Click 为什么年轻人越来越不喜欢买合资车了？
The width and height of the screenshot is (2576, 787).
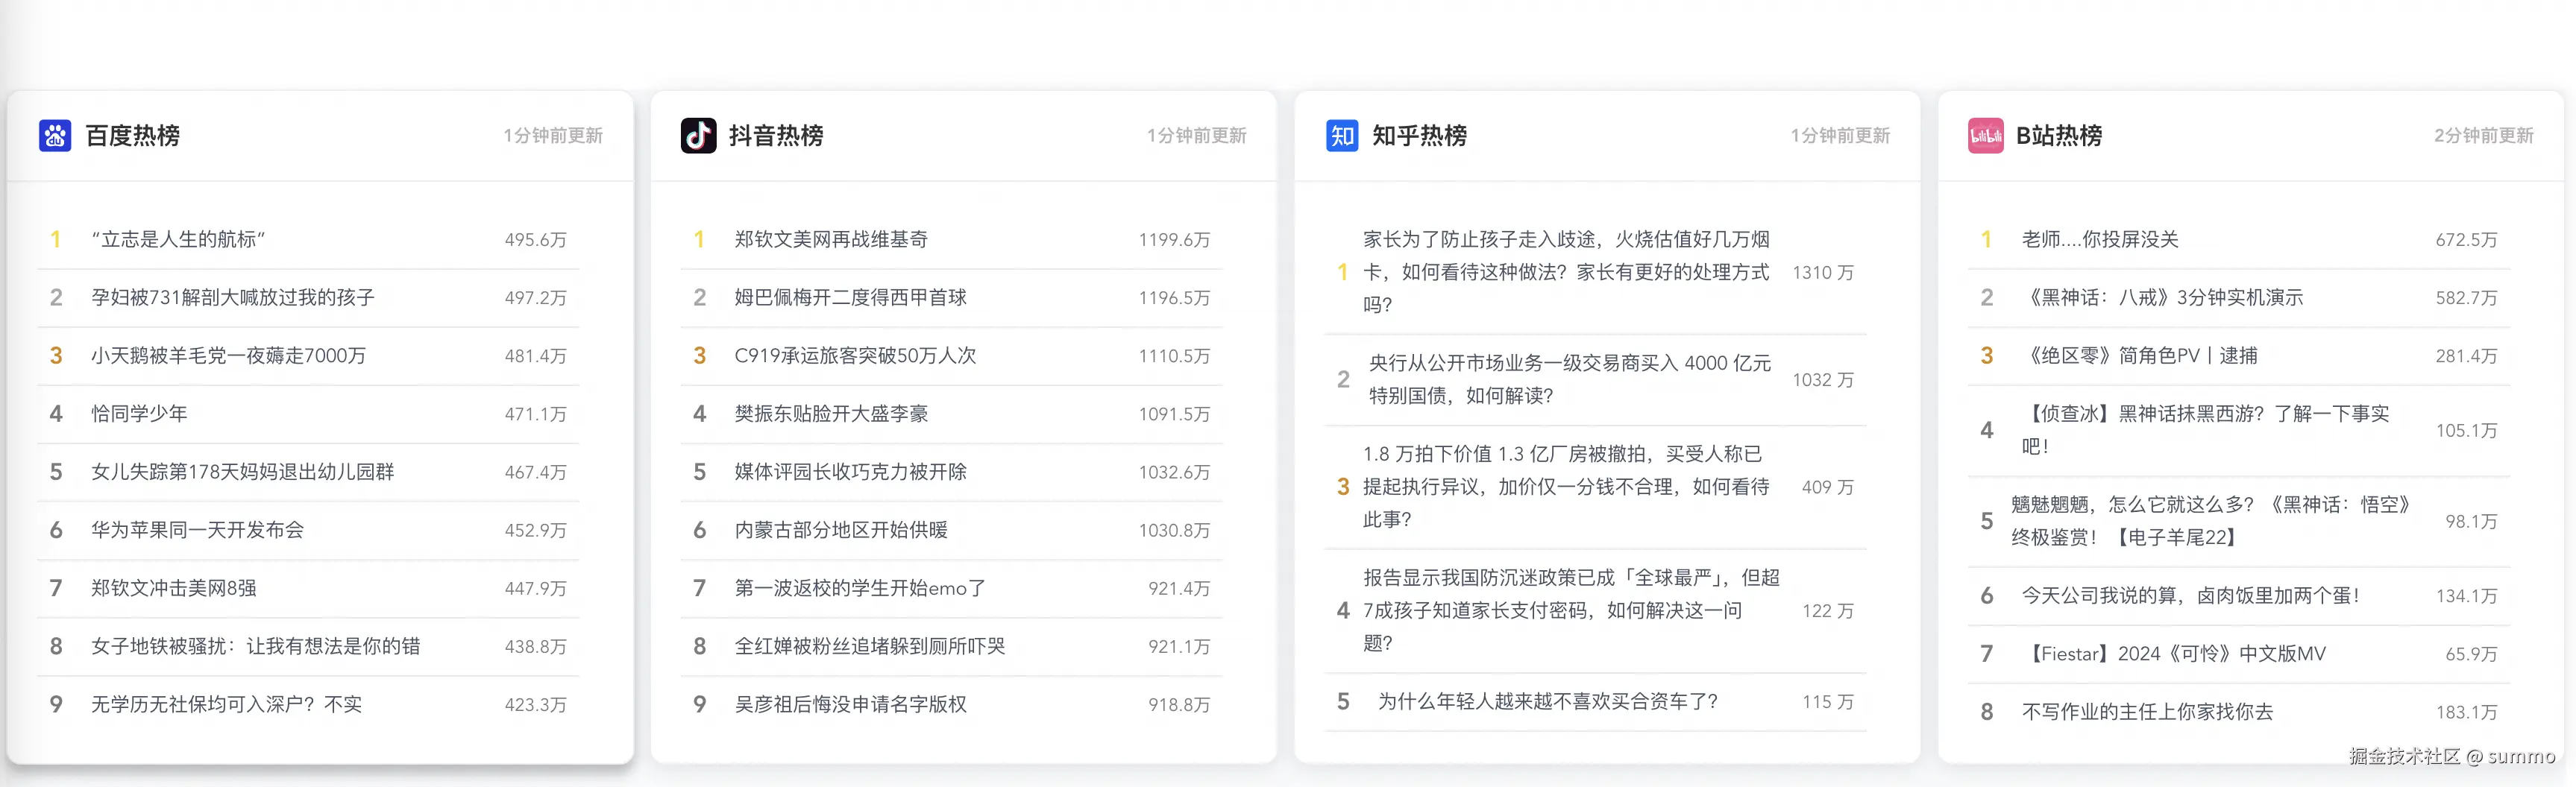coord(1548,701)
